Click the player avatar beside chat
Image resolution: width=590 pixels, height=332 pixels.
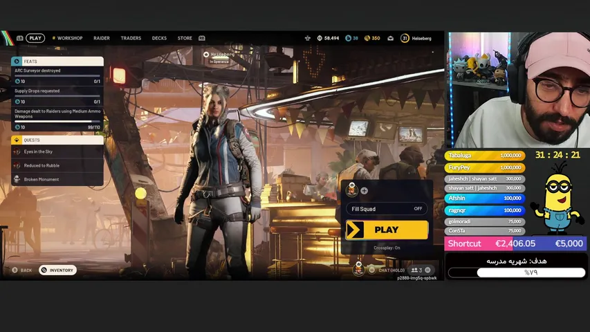358,269
